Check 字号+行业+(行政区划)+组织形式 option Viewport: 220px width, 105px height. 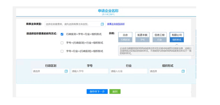click(62, 51)
